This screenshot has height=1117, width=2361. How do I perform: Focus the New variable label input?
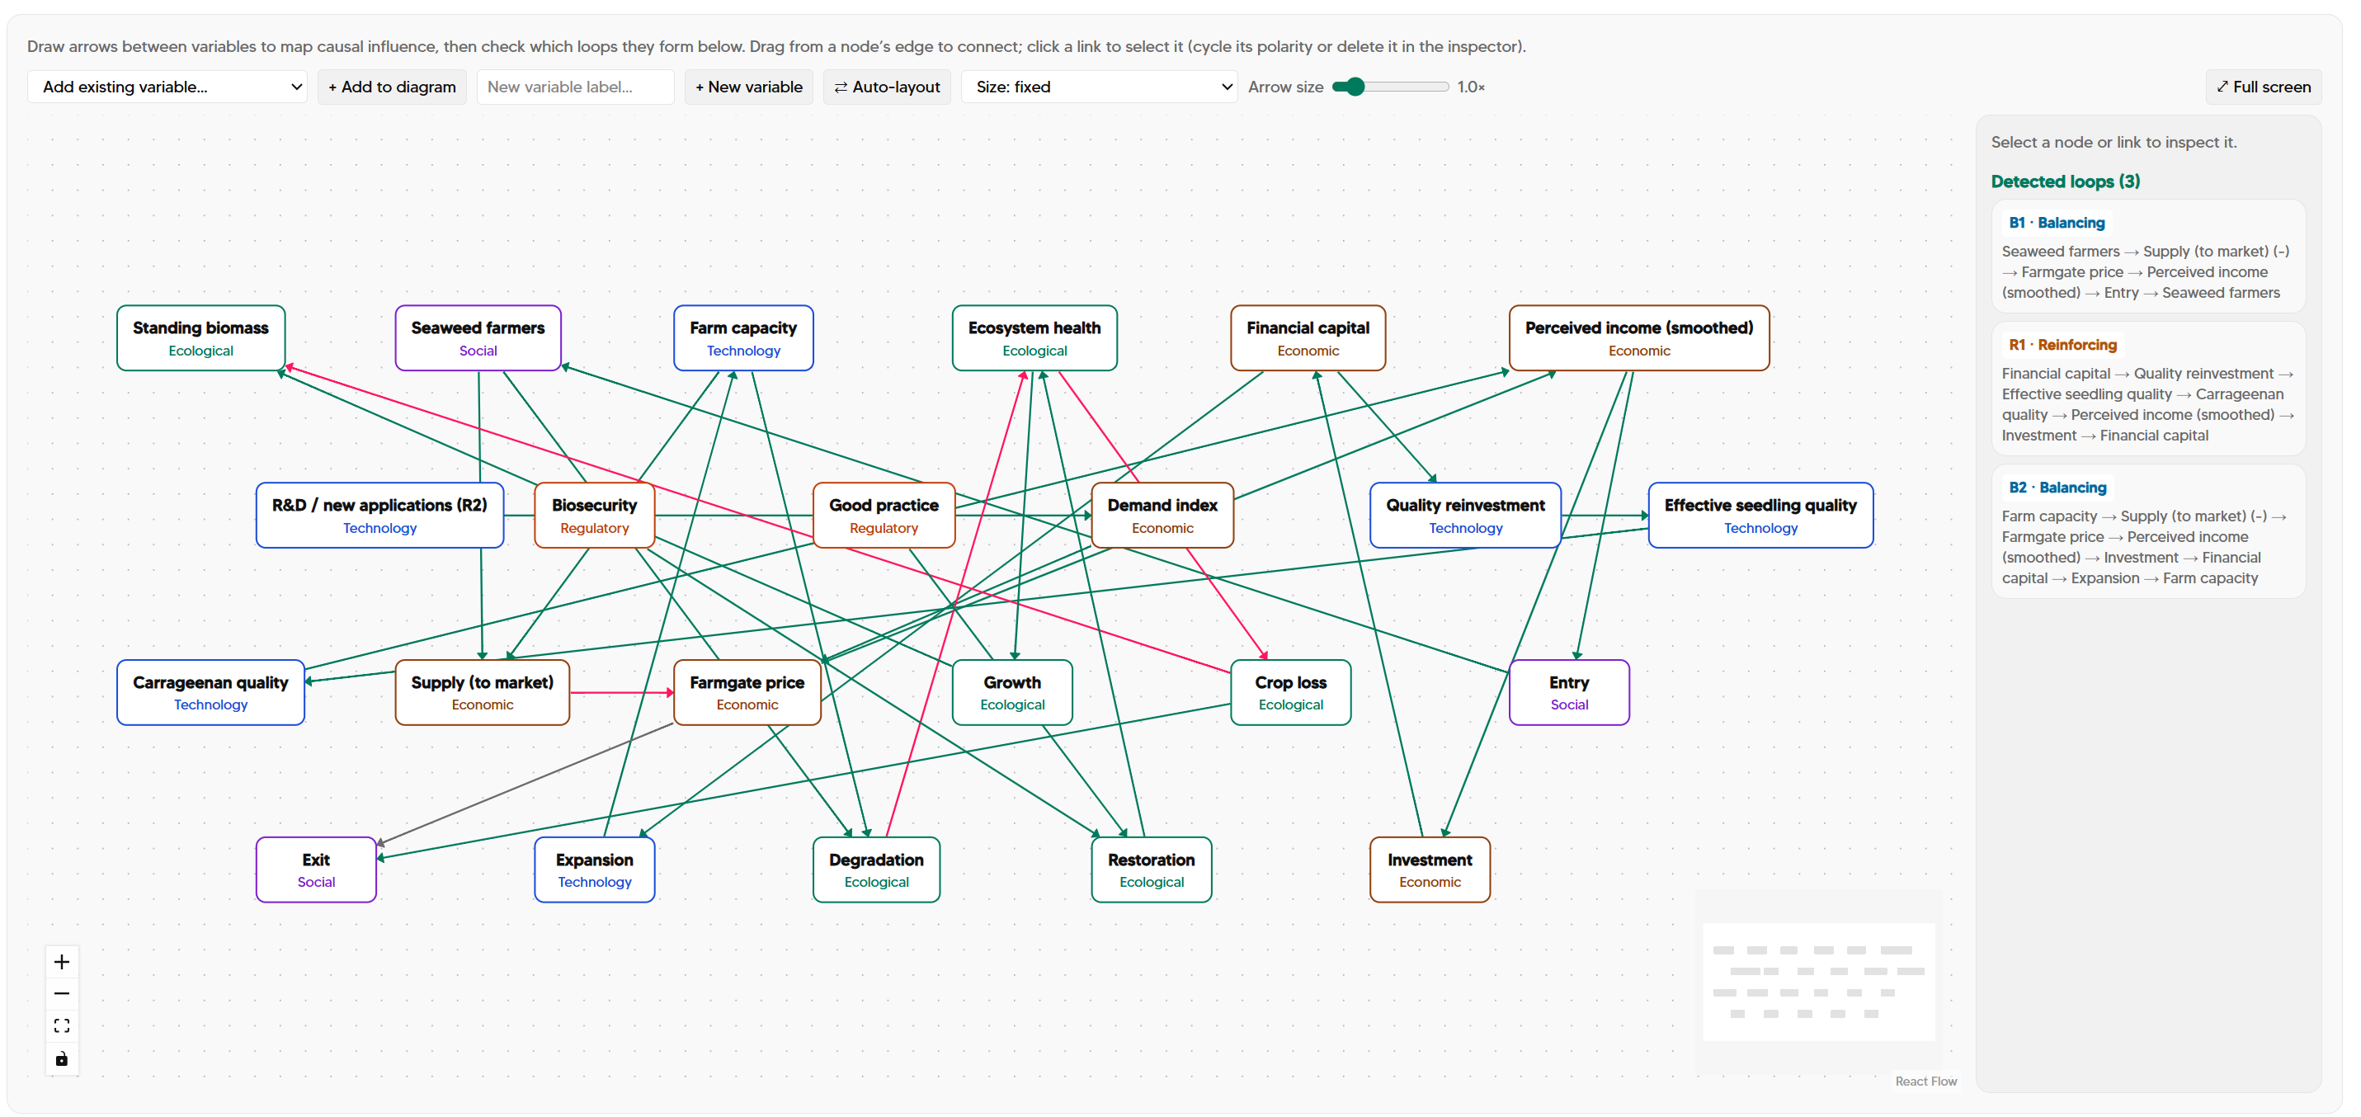pyautogui.click(x=576, y=87)
